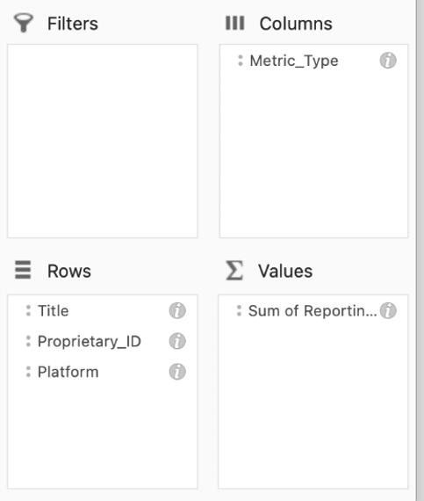Click the Rows heading label

[69, 272]
